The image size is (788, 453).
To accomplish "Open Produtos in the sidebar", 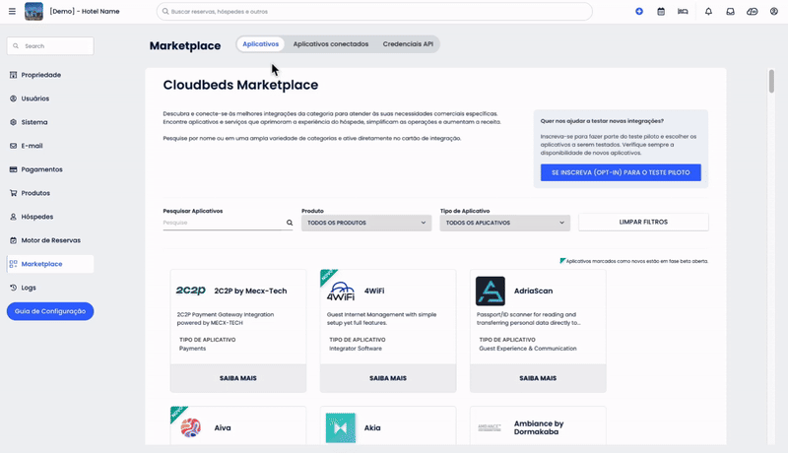I will tap(35, 193).
